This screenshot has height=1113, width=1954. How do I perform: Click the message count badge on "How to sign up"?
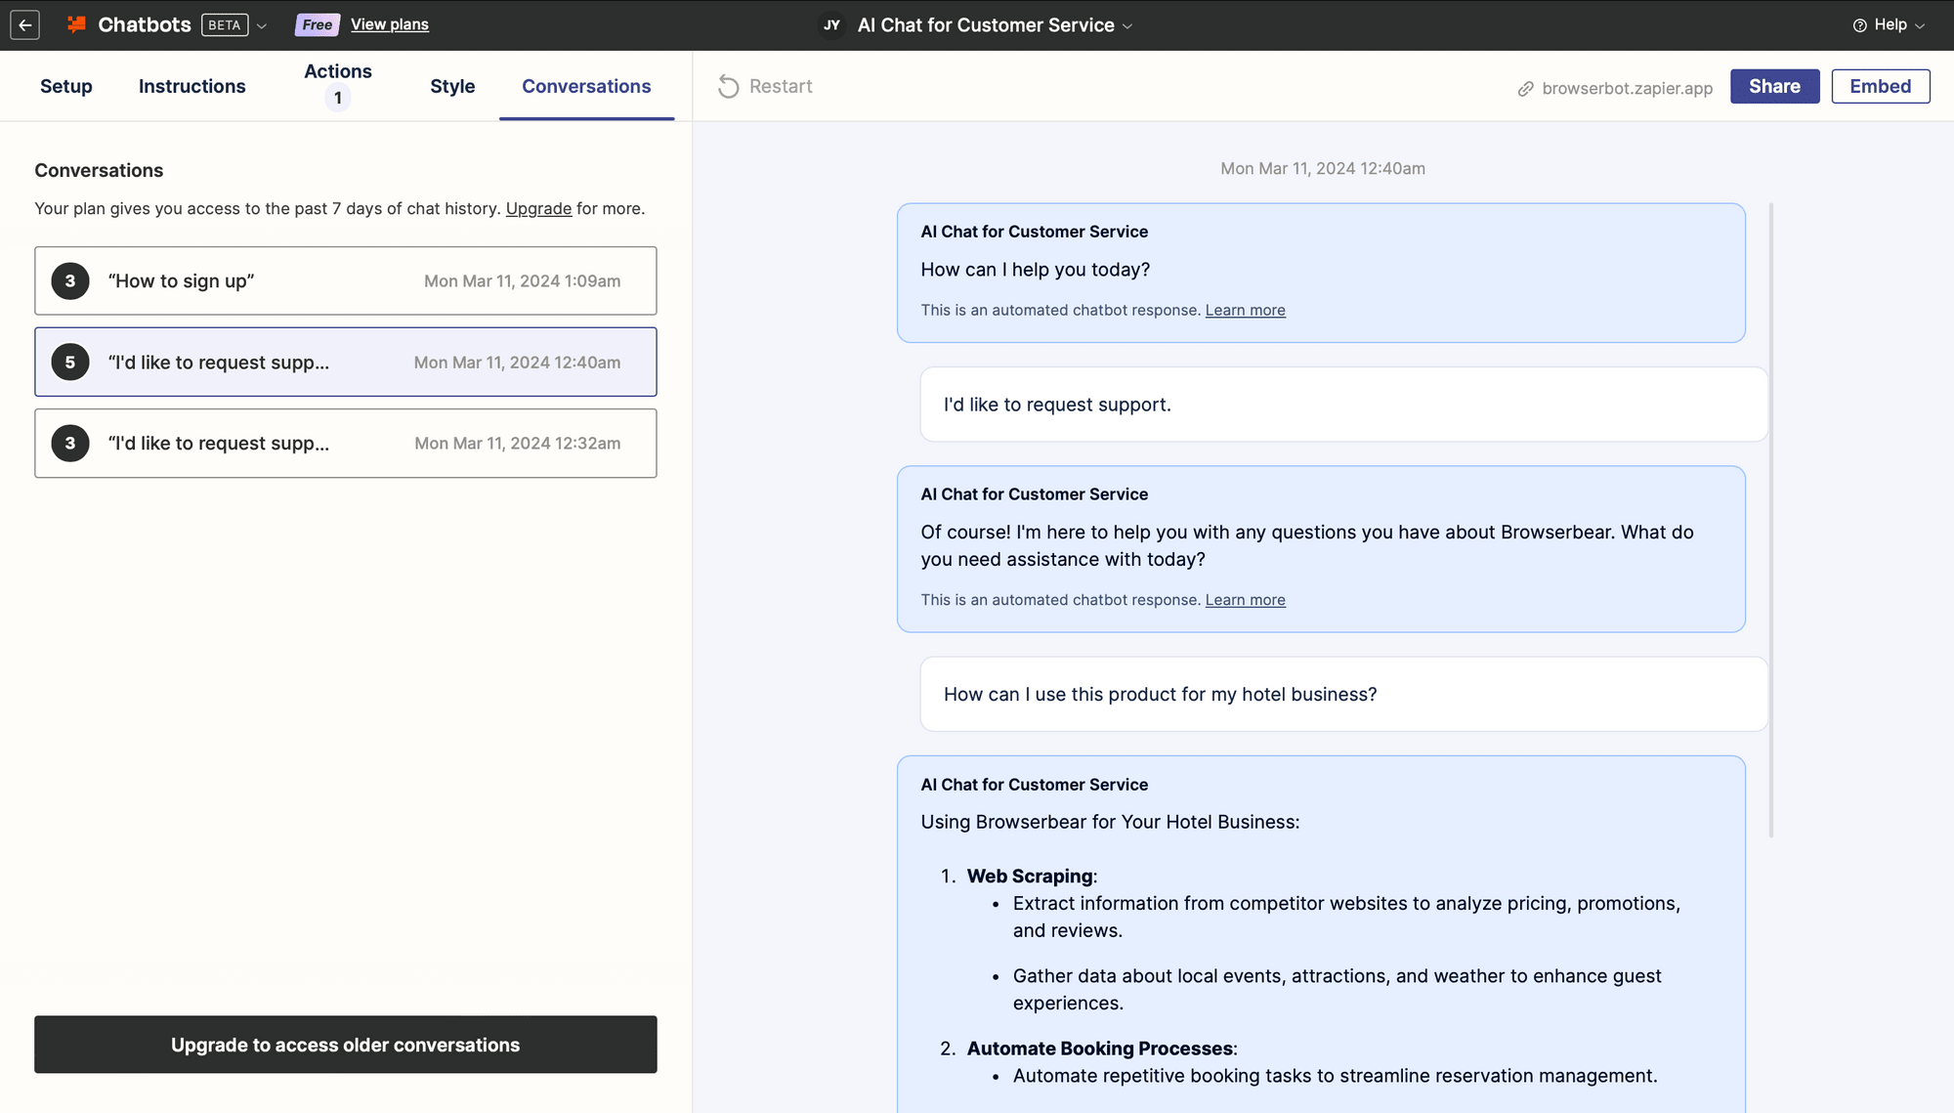(x=69, y=280)
